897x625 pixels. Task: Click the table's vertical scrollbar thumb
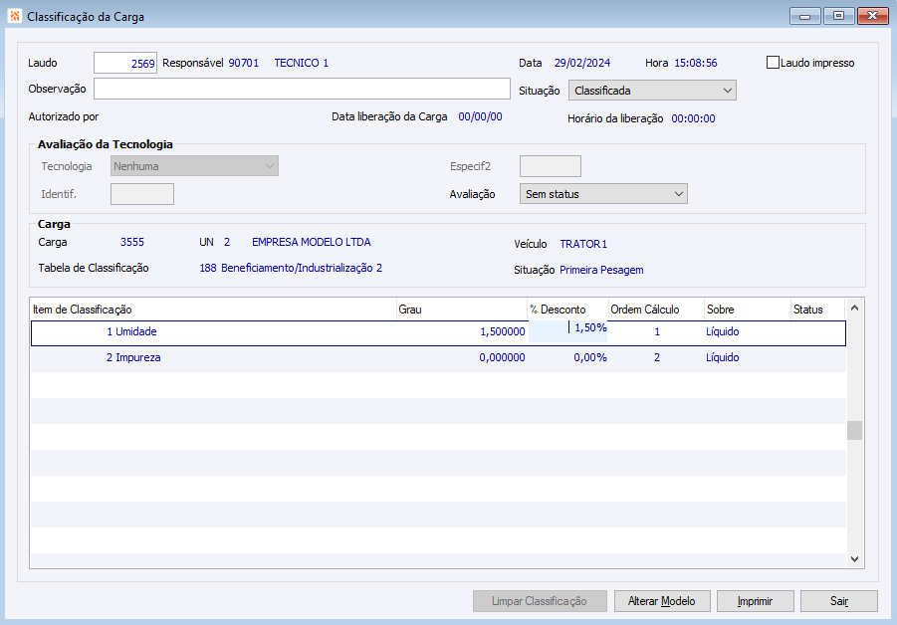[x=854, y=430]
